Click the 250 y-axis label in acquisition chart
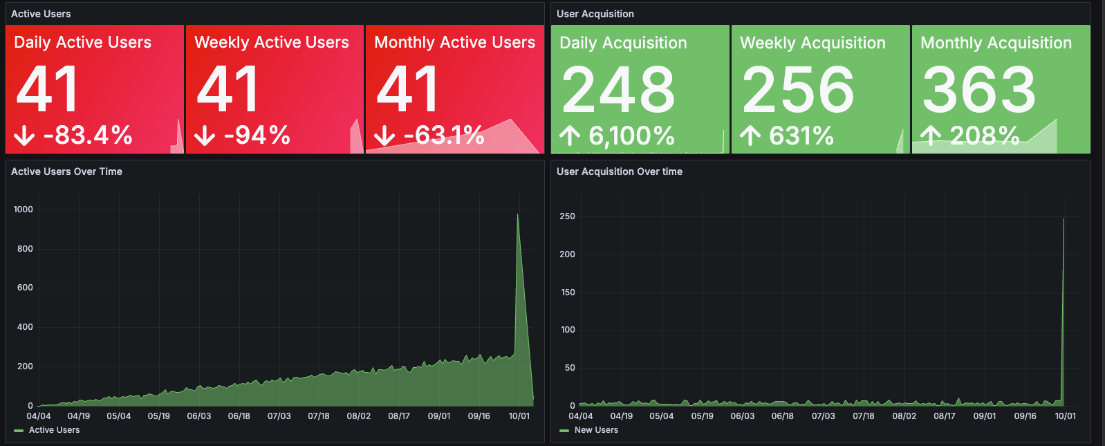Screen dimensions: 1105x446 pos(567,216)
